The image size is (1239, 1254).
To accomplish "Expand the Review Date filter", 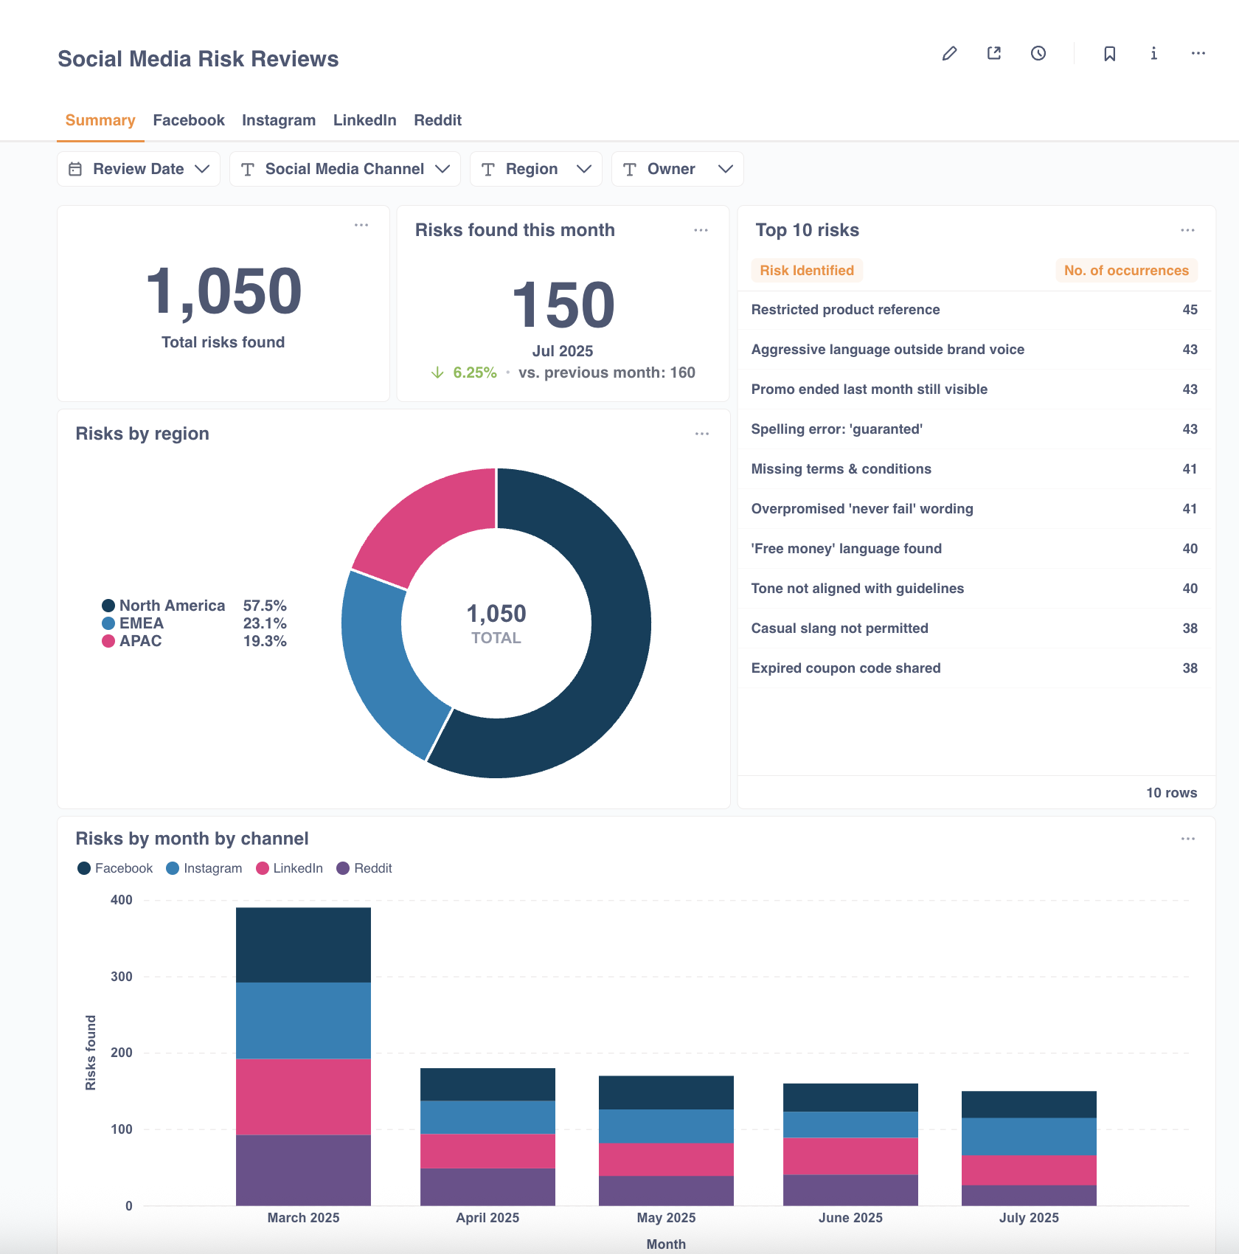I will [x=139, y=169].
